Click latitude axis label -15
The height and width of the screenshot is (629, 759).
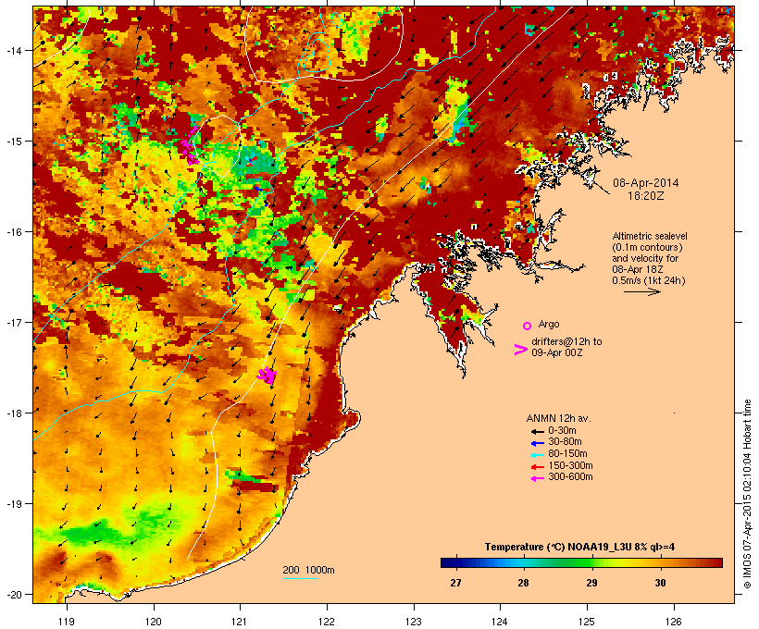[x=13, y=142]
